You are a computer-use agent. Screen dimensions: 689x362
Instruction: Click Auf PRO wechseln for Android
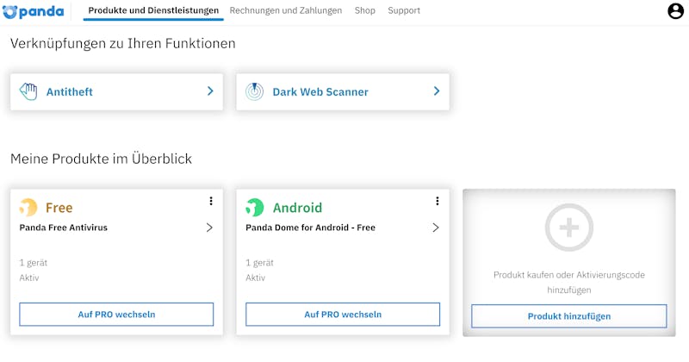click(343, 315)
